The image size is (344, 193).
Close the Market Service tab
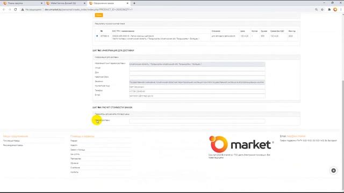coord(85,3)
